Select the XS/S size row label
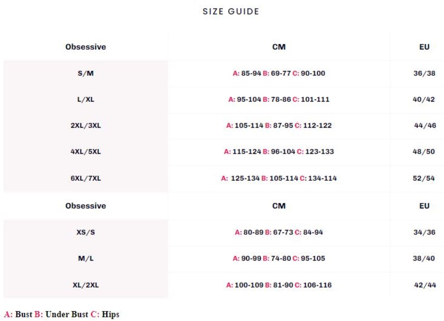This screenshot has width=444, height=321. [86, 232]
